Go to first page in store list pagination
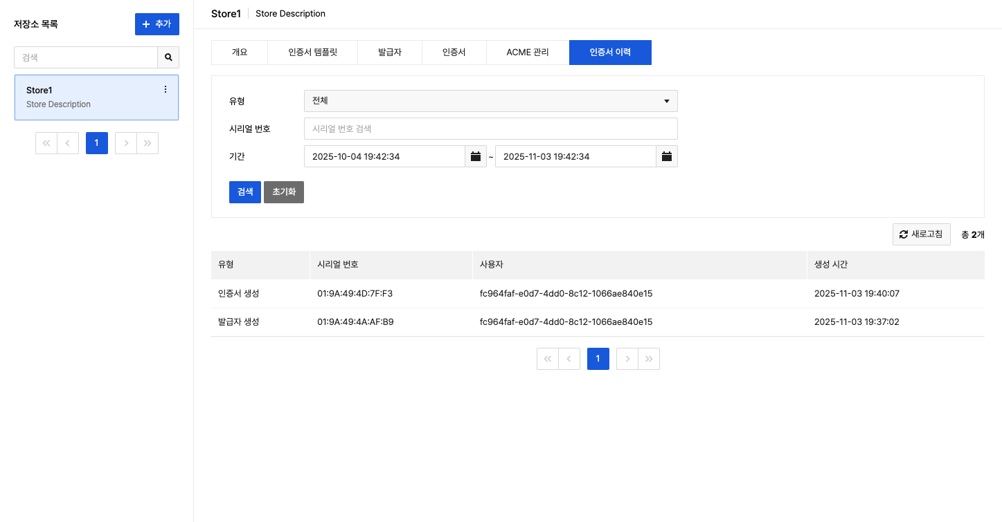The height and width of the screenshot is (522, 1002). (x=46, y=143)
